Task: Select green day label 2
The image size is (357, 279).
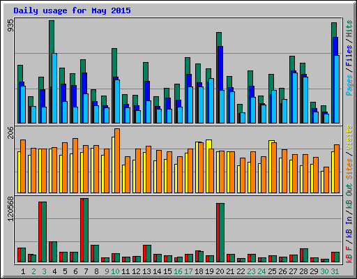Action: coord(33,271)
